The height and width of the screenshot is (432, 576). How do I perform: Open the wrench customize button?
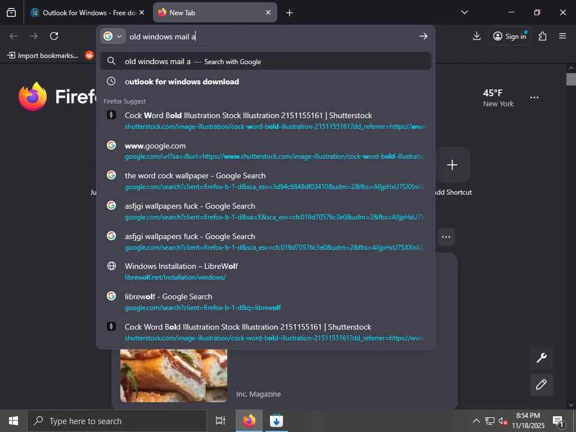pos(542,357)
